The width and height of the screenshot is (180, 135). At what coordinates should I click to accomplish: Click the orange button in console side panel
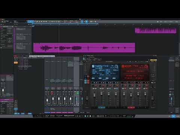tap(16, 63)
